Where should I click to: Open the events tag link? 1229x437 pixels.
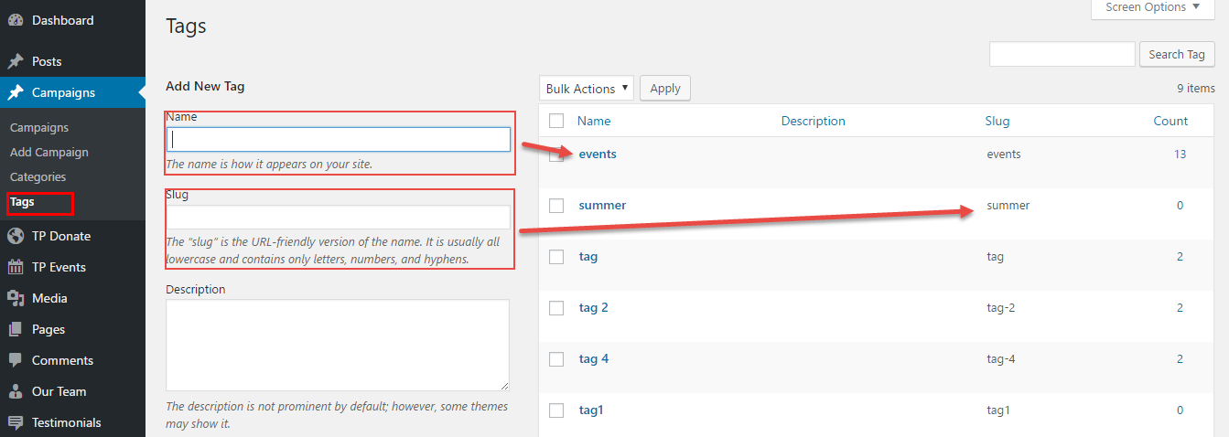(598, 154)
